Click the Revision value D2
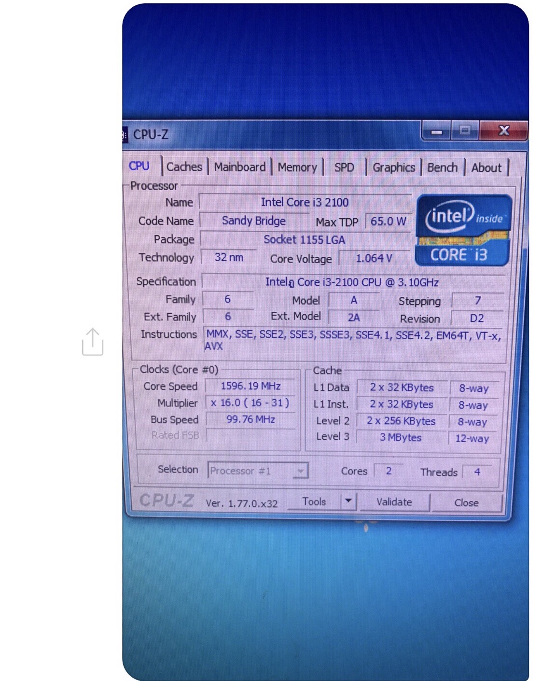This screenshot has width=556, height=681. click(x=477, y=319)
